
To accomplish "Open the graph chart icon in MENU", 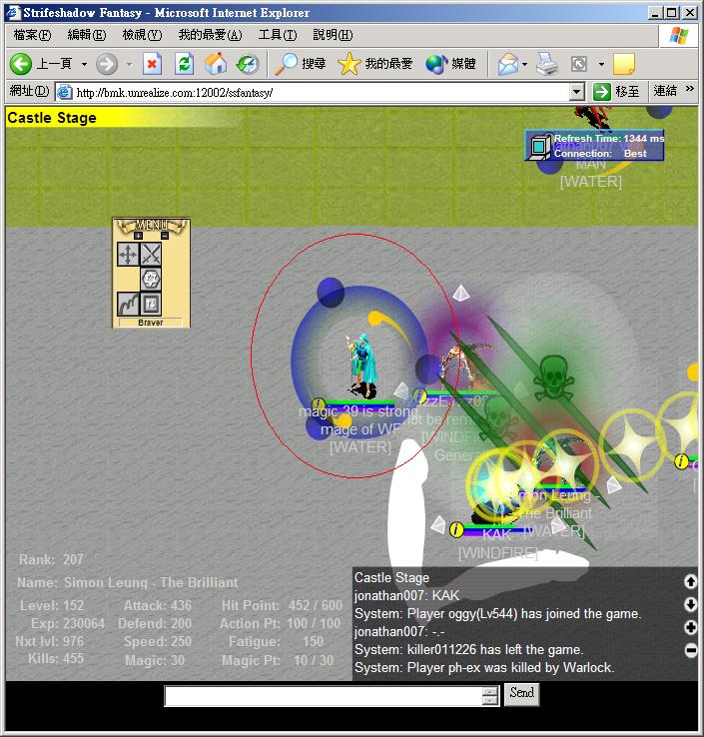I will pyautogui.click(x=128, y=305).
